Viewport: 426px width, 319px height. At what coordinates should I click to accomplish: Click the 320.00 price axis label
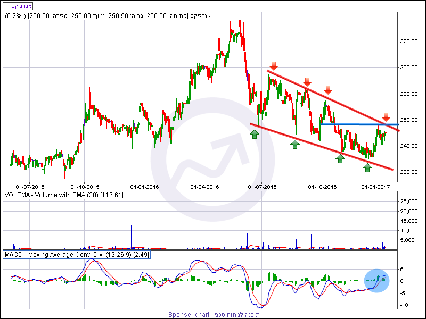click(409, 41)
